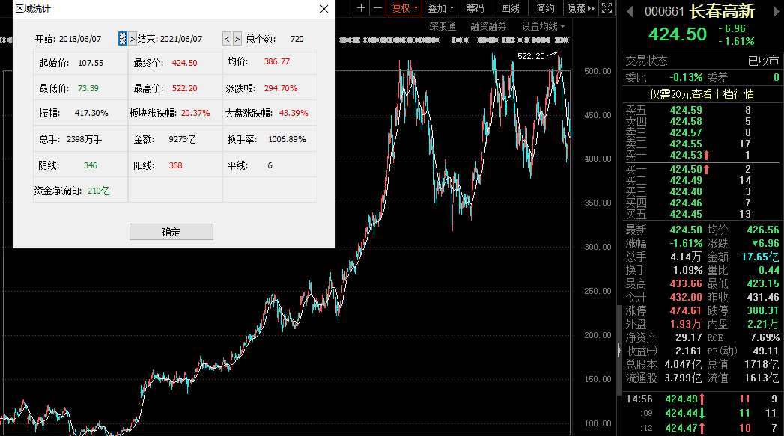This screenshot has width=784, height=436.
Task: Close the 区域统计 dialog
Action: [x=324, y=9]
